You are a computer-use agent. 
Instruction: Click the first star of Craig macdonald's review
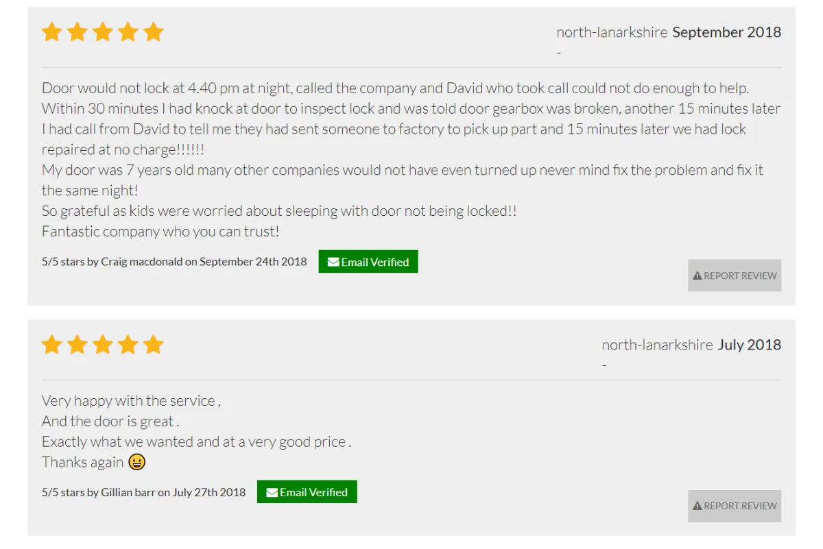tap(52, 32)
